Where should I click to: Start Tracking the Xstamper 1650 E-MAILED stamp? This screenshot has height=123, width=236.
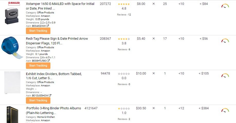coord(38,31)
